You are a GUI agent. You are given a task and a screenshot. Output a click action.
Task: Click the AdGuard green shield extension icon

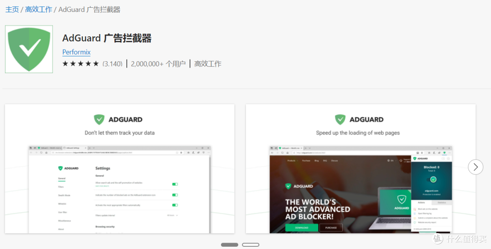click(x=29, y=49)
